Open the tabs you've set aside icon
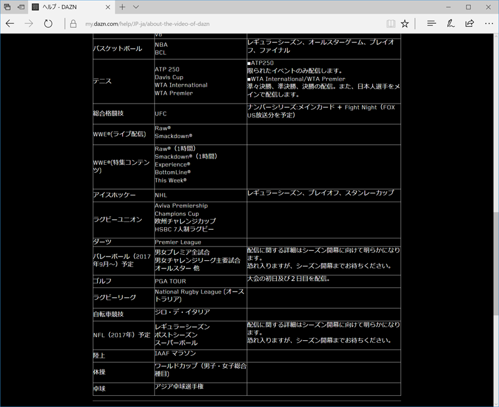Screen dimensions: 499x407 coord(7,7)
